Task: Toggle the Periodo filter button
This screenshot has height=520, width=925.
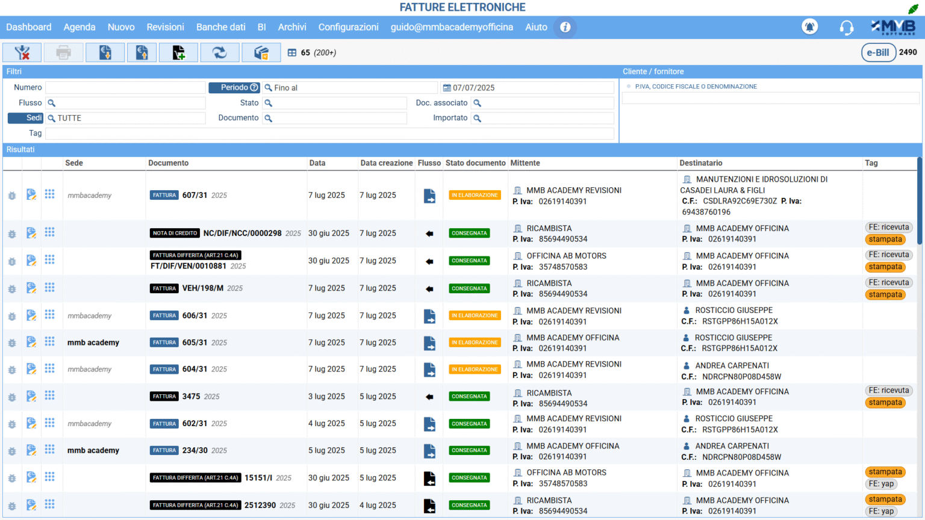Action: pos(234,88)
